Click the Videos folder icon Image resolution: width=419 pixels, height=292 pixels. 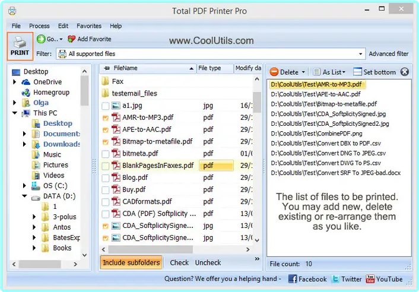coord(36,176)
